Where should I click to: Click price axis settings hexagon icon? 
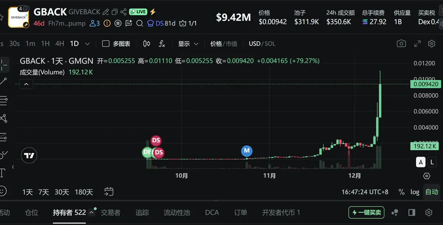(x=427, y=176)
